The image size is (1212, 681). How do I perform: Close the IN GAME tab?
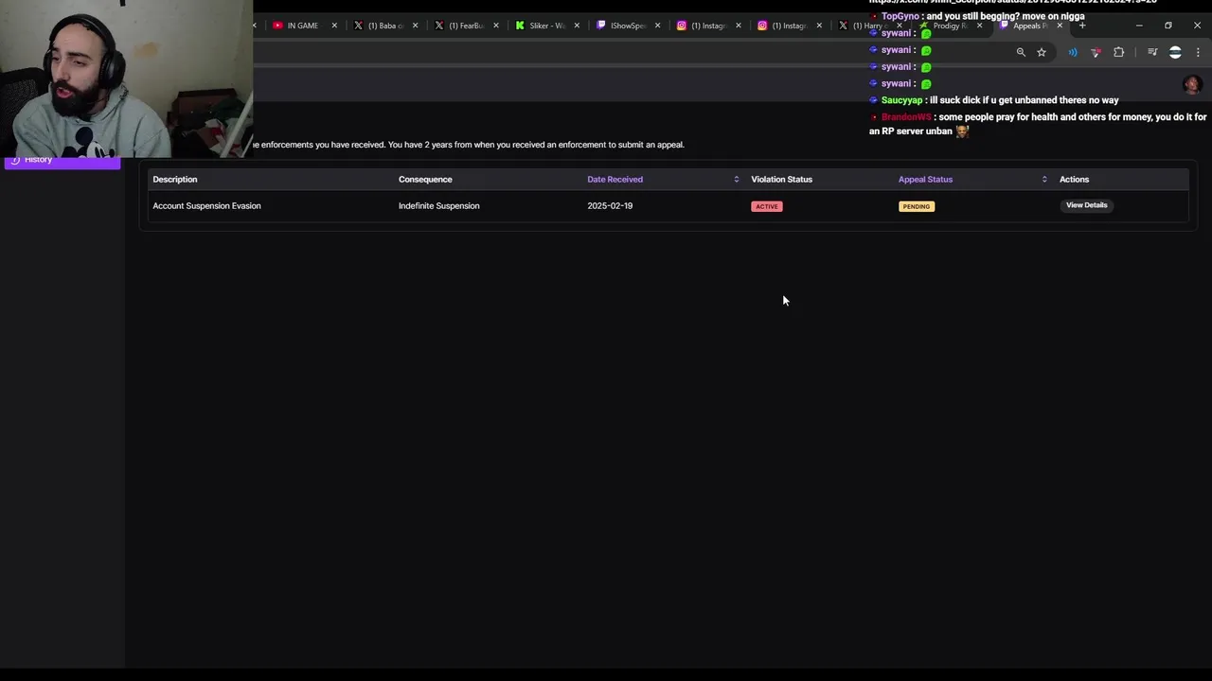(334, 26)
